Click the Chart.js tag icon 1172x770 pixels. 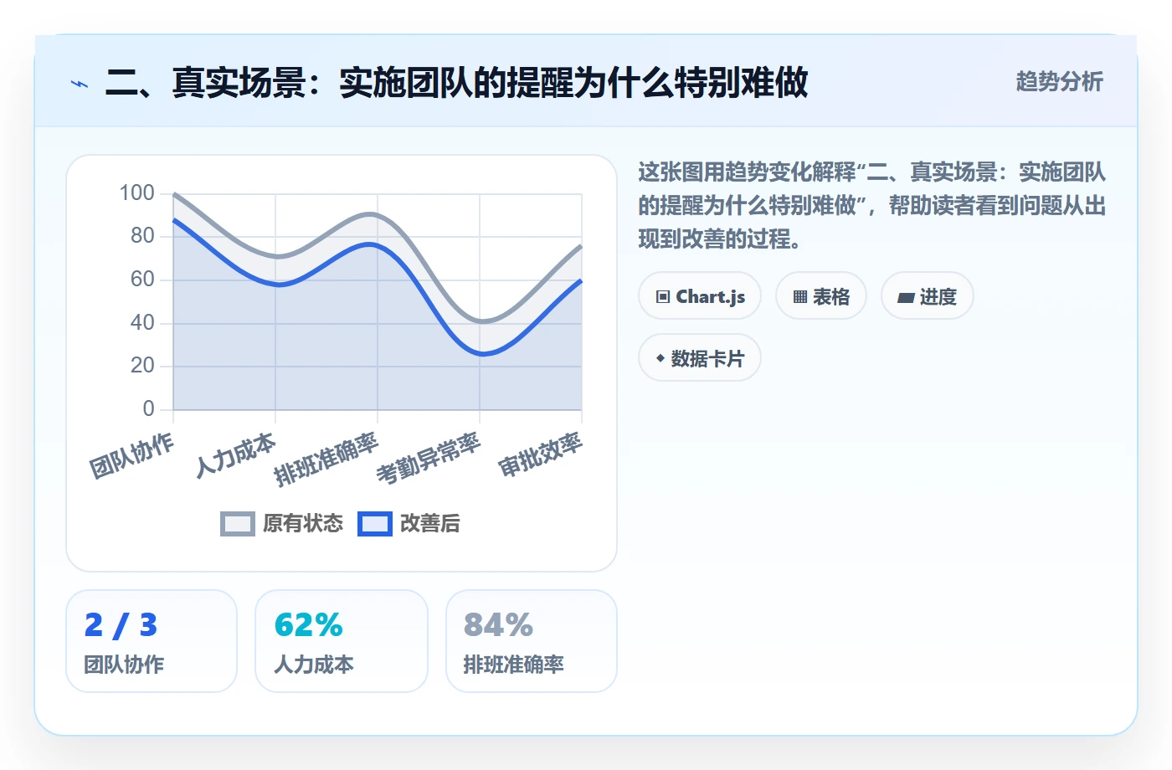(x=663, y=296)
